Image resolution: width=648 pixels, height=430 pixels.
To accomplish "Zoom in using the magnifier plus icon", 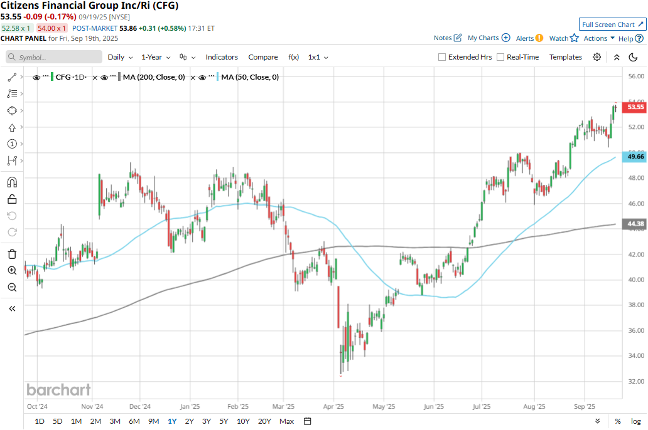I will [12, 271].
